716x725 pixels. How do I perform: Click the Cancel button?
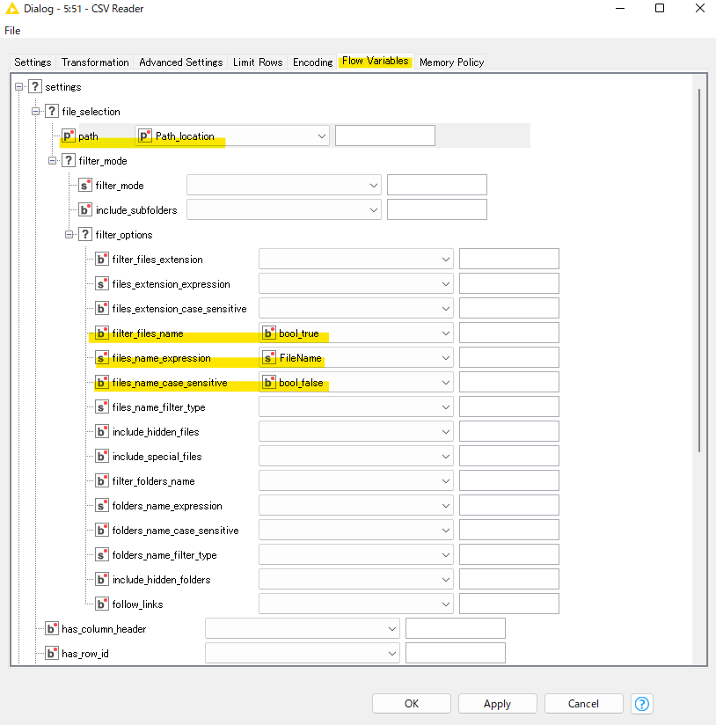(x=583, y=704)
